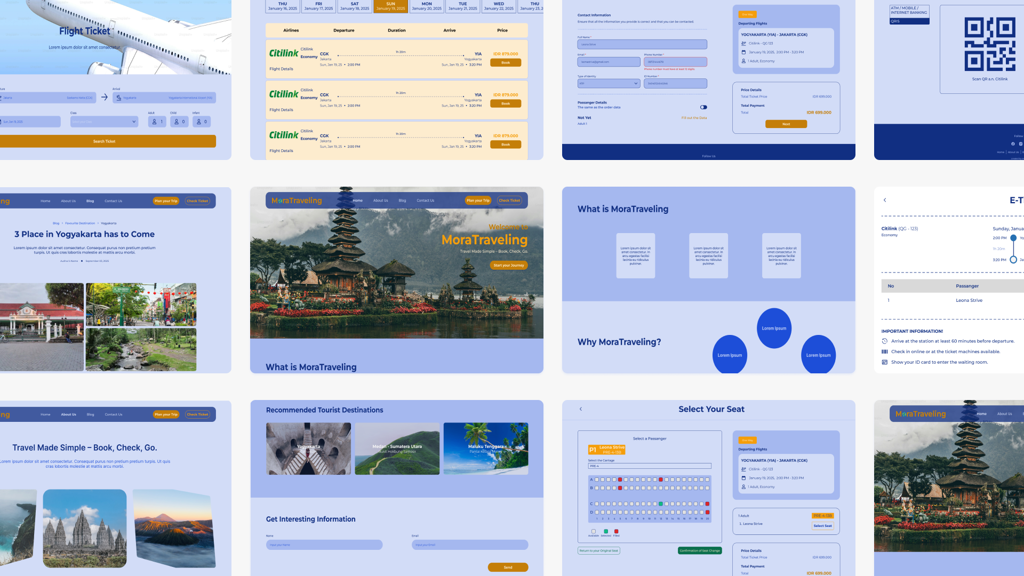This screenshot has height=576, width=1024.
Task: Select the red seat ending row C
Action: [707, 504]
